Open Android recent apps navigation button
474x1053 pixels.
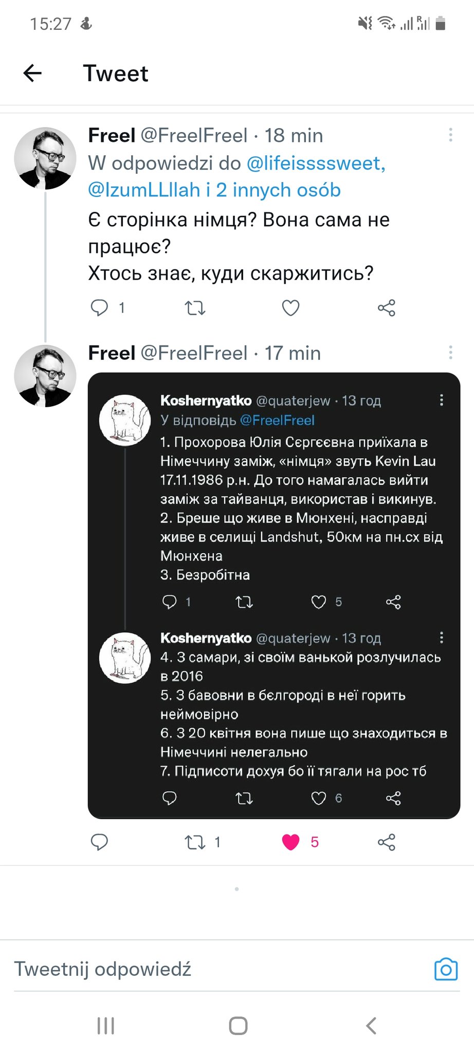[x=106, y=1026]
